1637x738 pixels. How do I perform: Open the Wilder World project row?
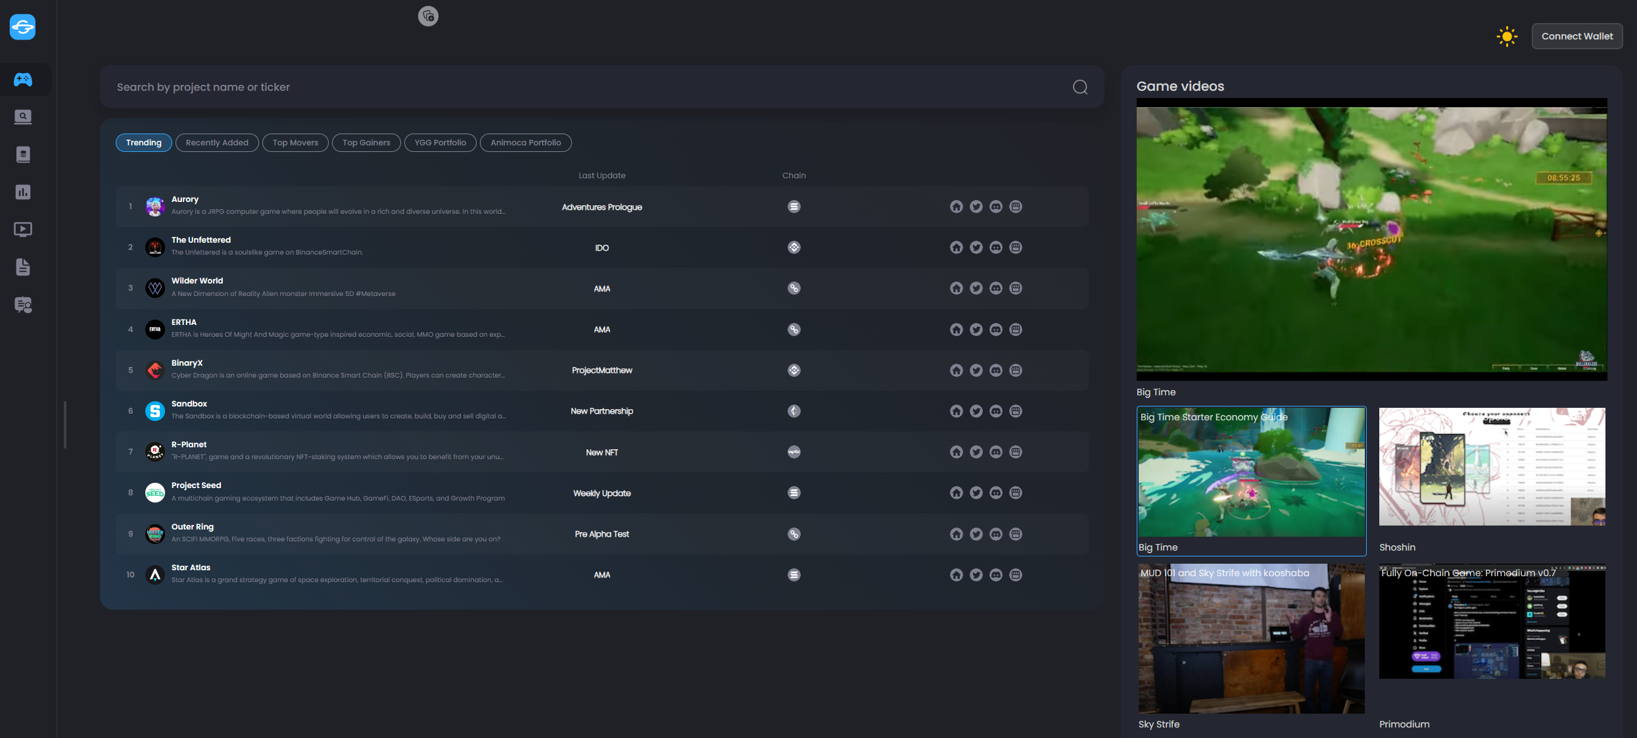pos(197,281)
